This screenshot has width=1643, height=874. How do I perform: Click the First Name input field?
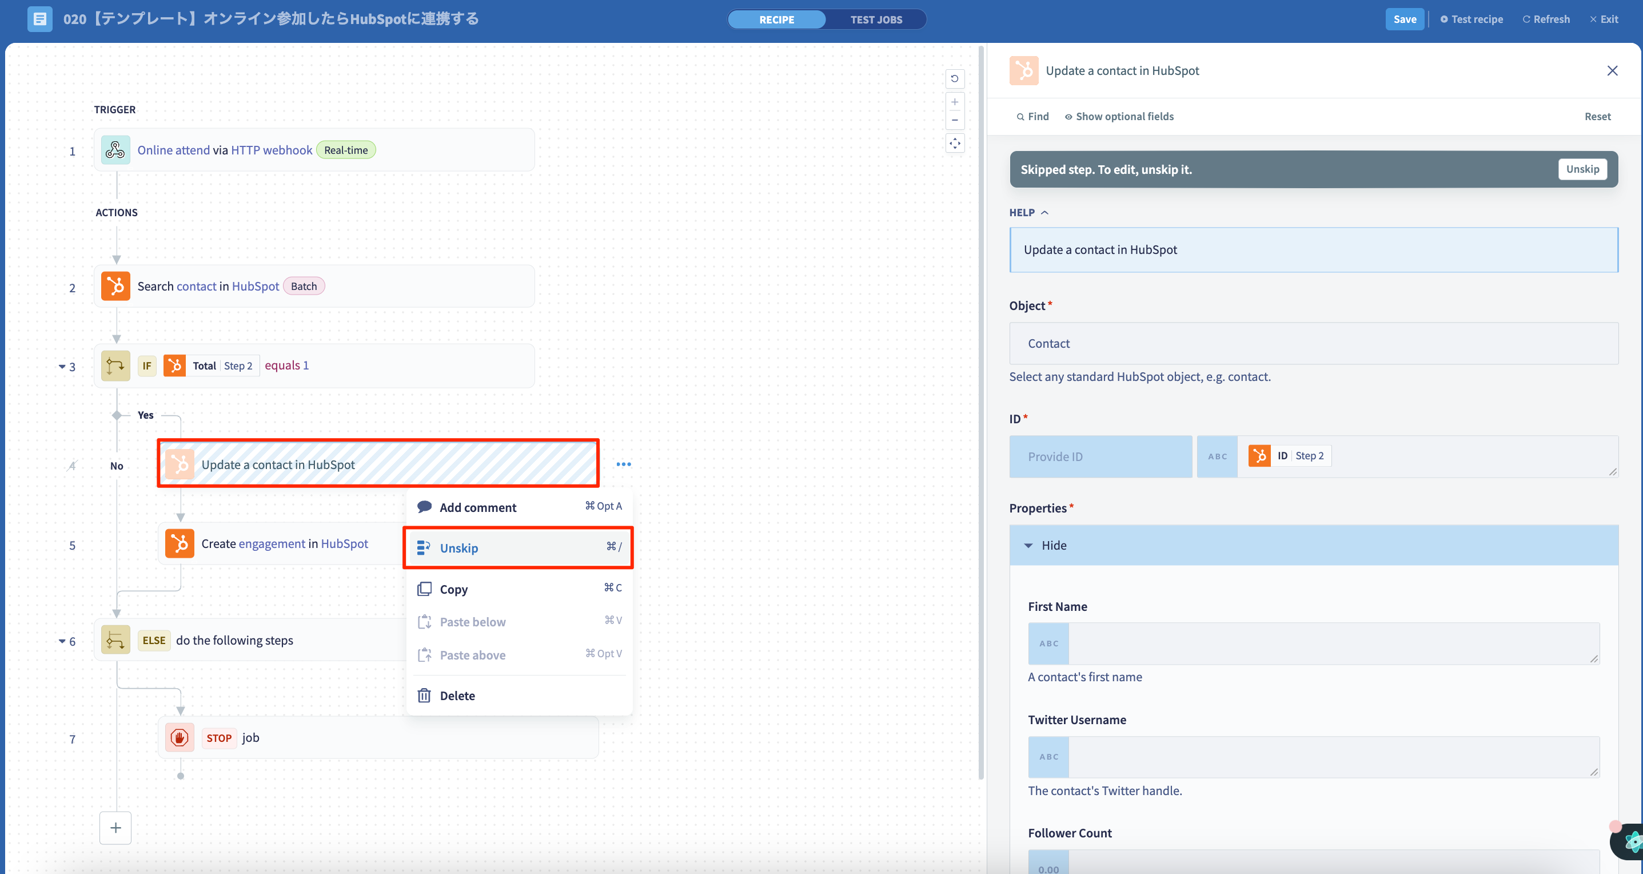point(1334,643)
